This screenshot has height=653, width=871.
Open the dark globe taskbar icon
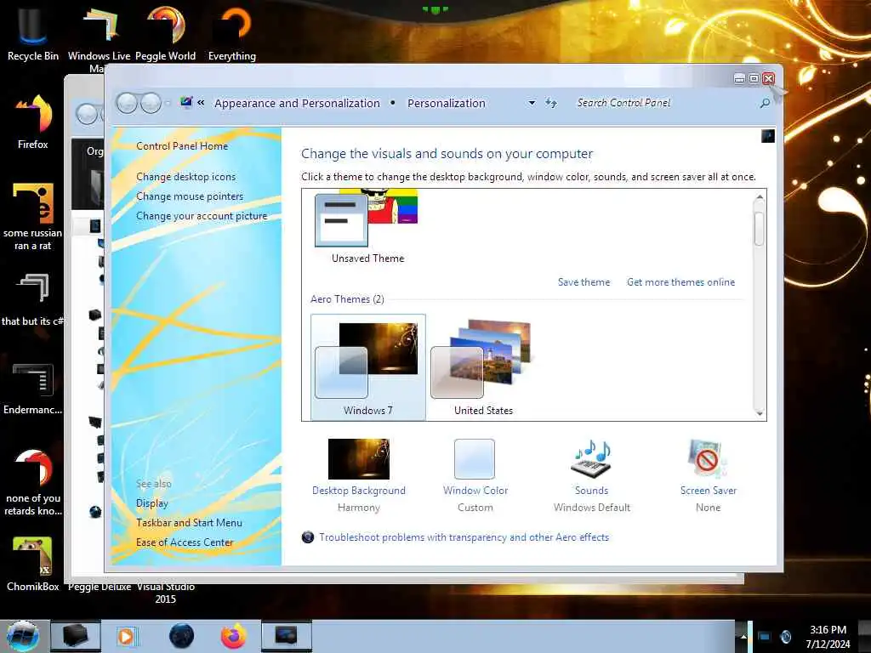pyautogui.click(x=181, y=636)
